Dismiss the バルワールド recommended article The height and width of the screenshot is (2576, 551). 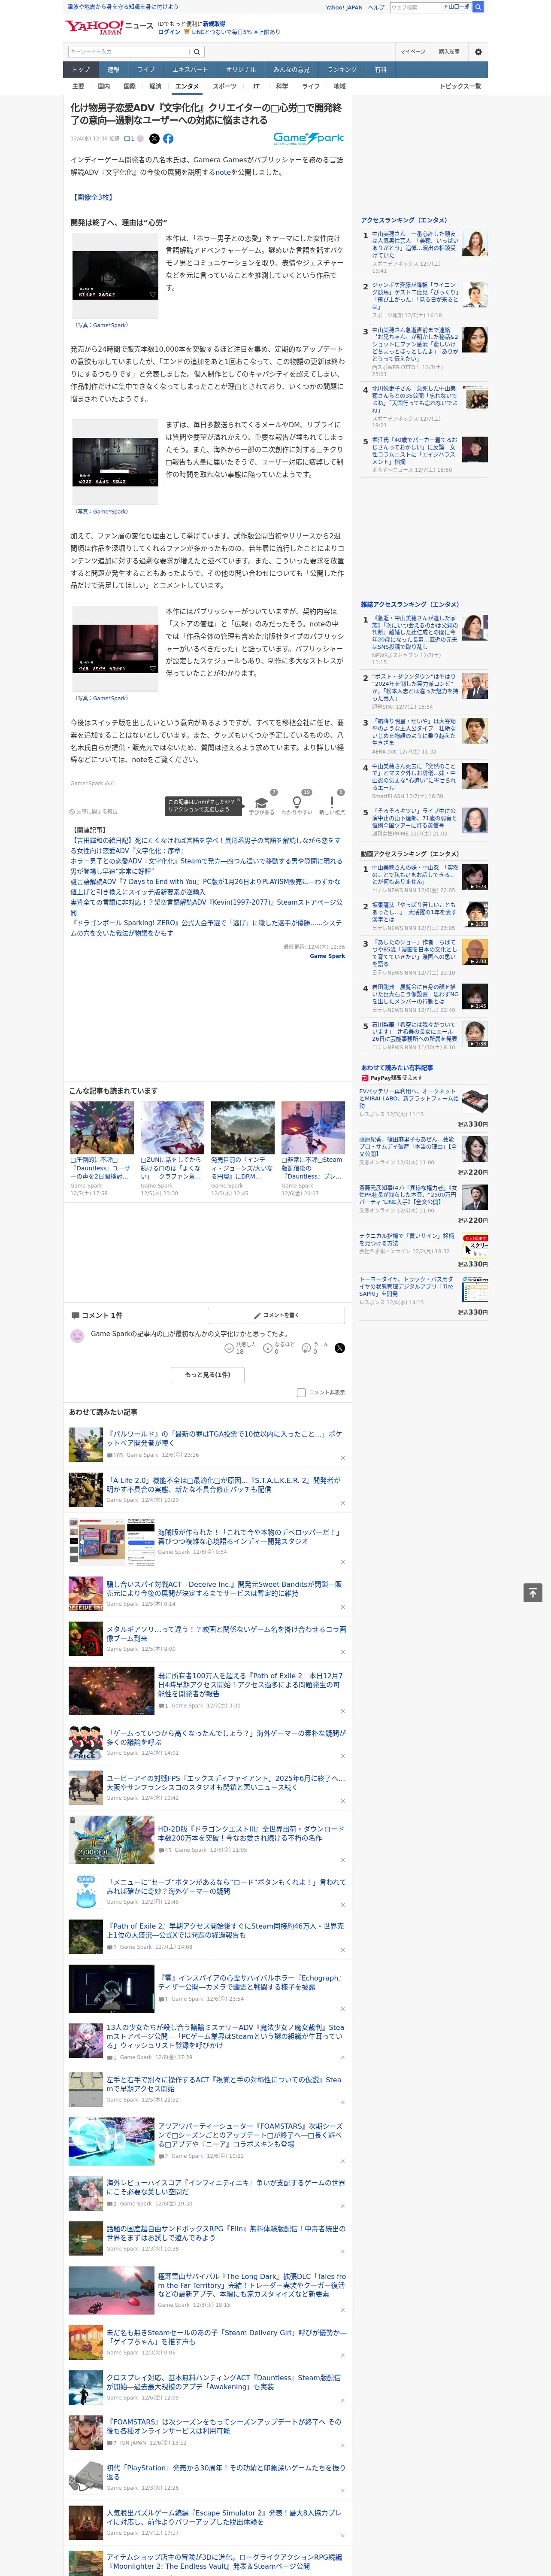coord(342,1458)
